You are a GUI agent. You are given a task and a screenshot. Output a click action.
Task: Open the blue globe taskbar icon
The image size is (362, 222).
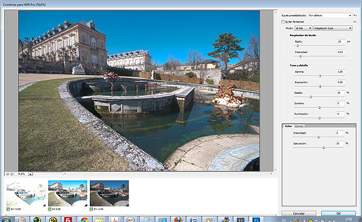tap(37, 219)
